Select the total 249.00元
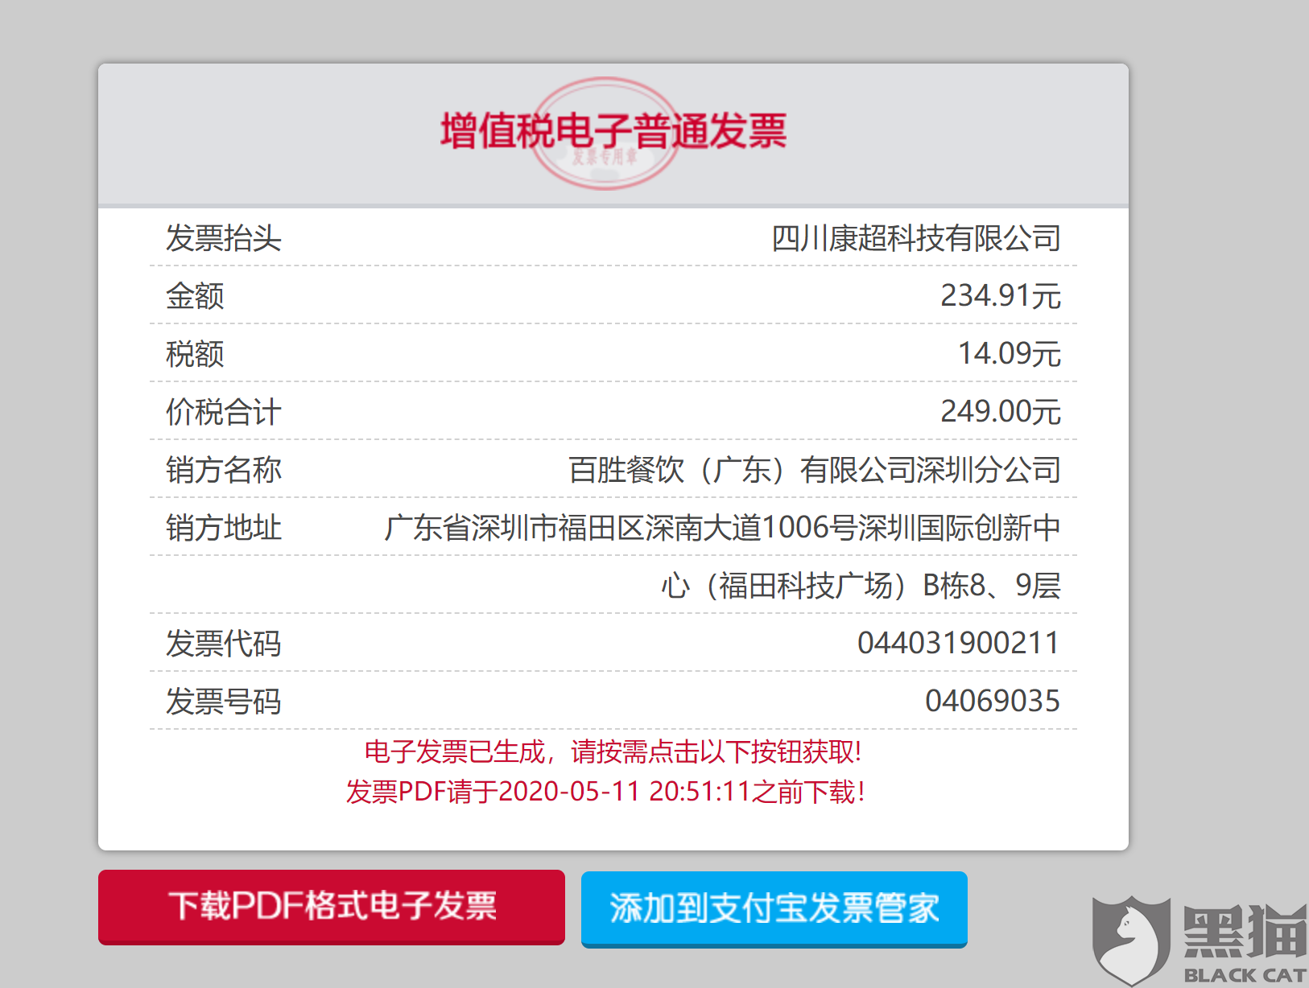This screenshot has height=988, width=1309. [x=1001, y=412]
